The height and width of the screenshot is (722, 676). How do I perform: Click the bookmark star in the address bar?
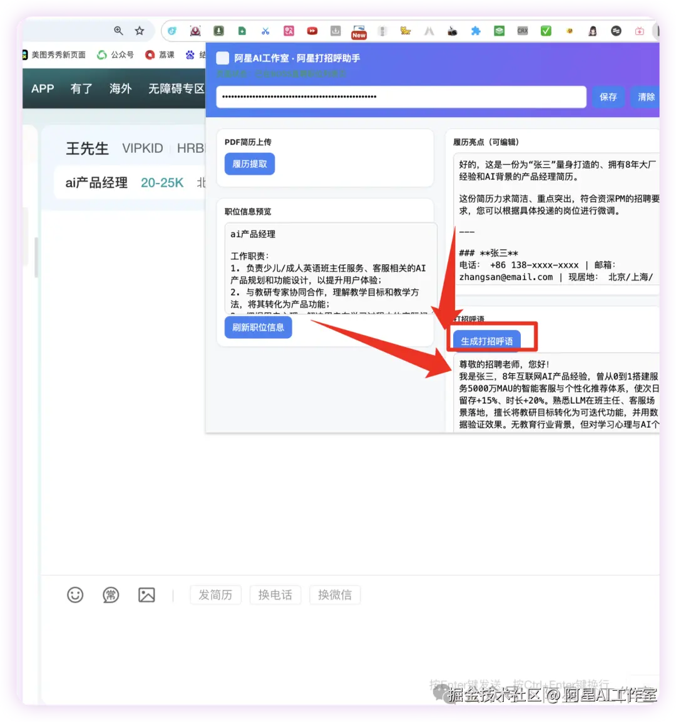pyautogui.click(x=140, y=30)
